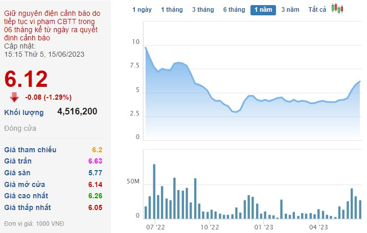The width and height of the screenshot is (367, 233).
Task: Switch to the 6 tháng range
Action: click(x=234, y=10)
